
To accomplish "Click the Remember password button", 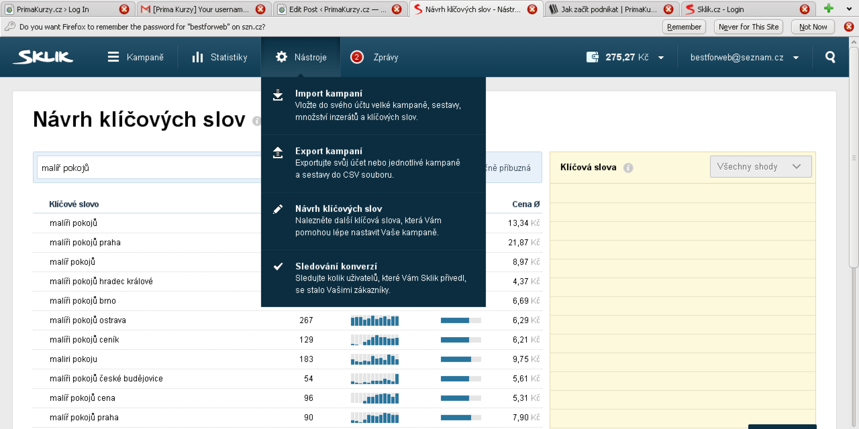I will pyautogui.click(x=684, y=27).
